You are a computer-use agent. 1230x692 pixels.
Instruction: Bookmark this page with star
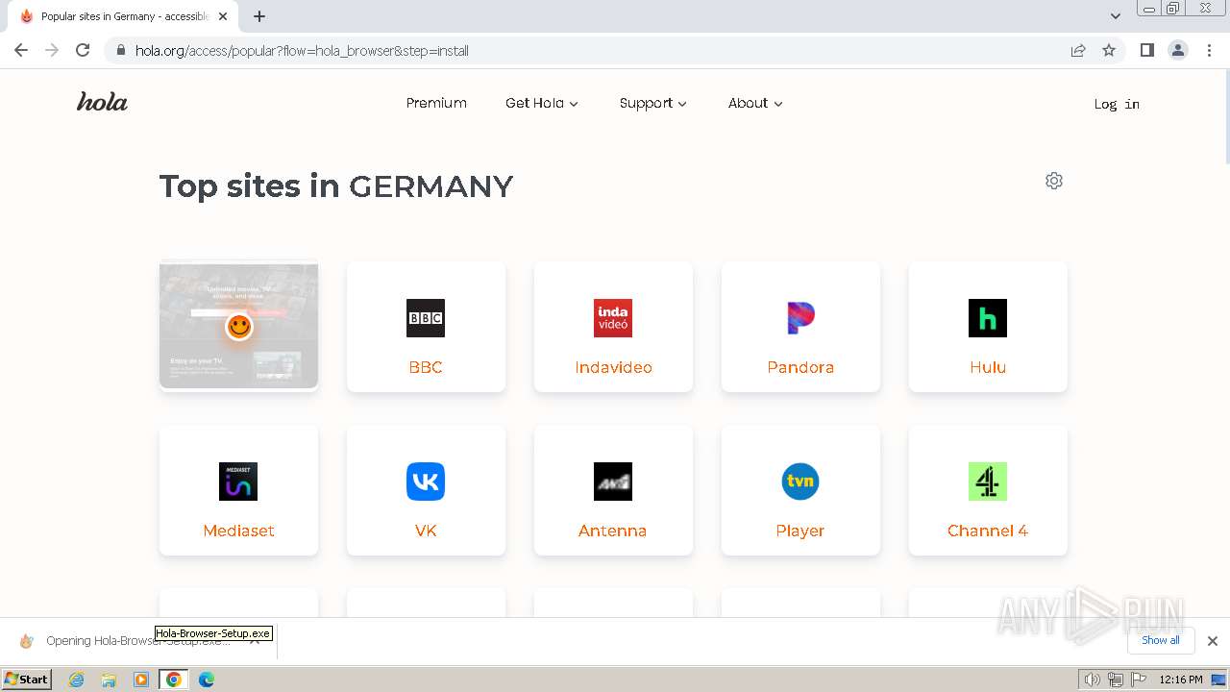pyautogui.click(x=1109, y=50)
